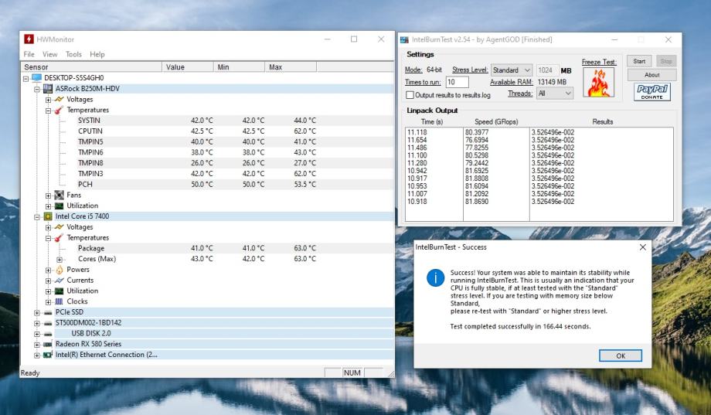Open the Stress Level dropdown
This screenshot has height=415, width=711.
pos(512,70)
